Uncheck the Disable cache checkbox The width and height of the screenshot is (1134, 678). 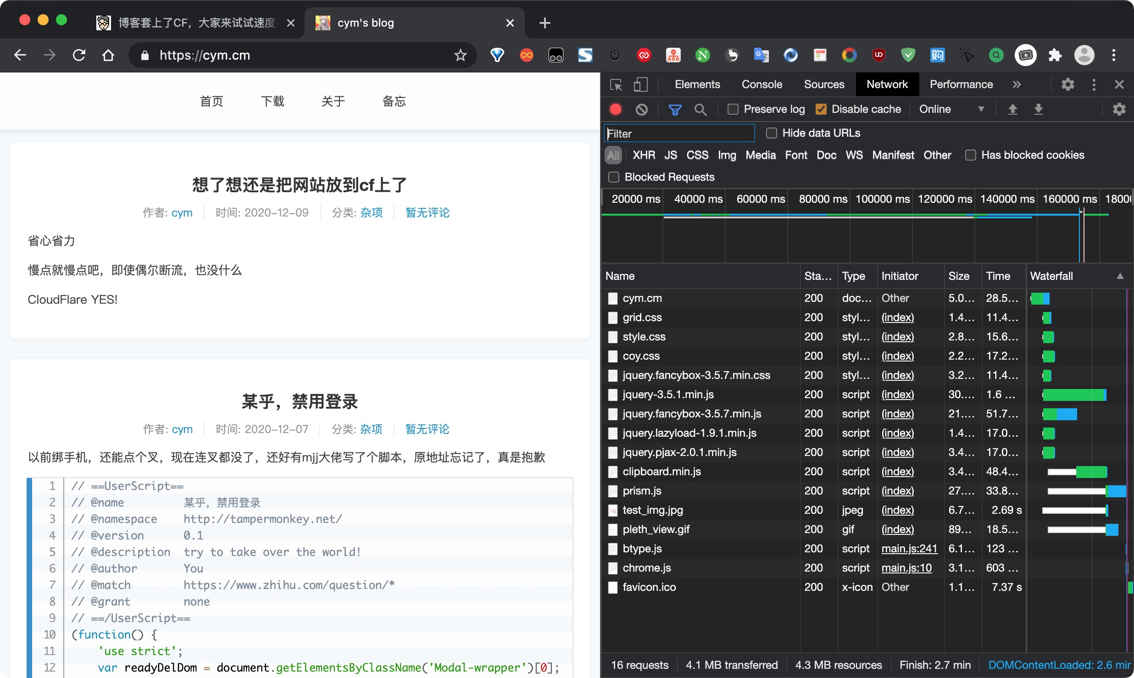click(x=821, y=109)
